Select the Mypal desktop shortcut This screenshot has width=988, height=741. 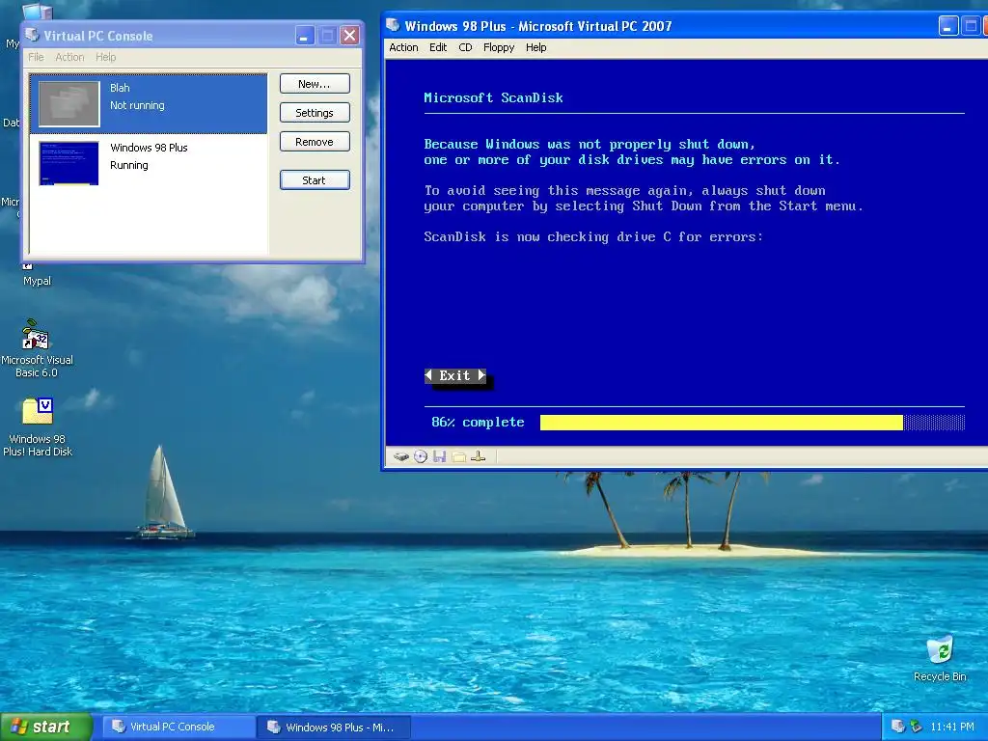(x=37, y=276)
